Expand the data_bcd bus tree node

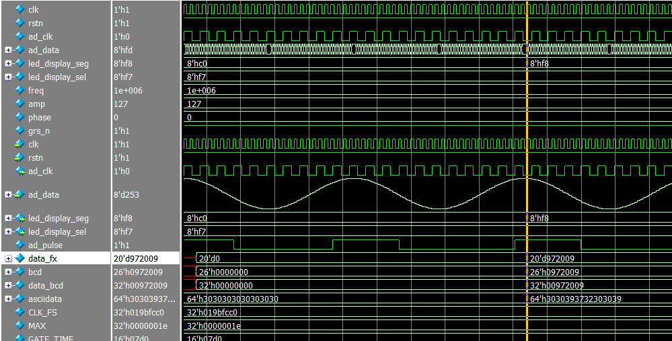tap(8, 285)
